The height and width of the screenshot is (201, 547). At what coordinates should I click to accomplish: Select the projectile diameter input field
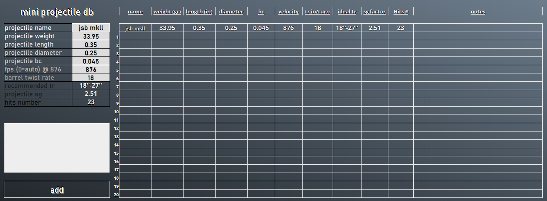(91, 53)
